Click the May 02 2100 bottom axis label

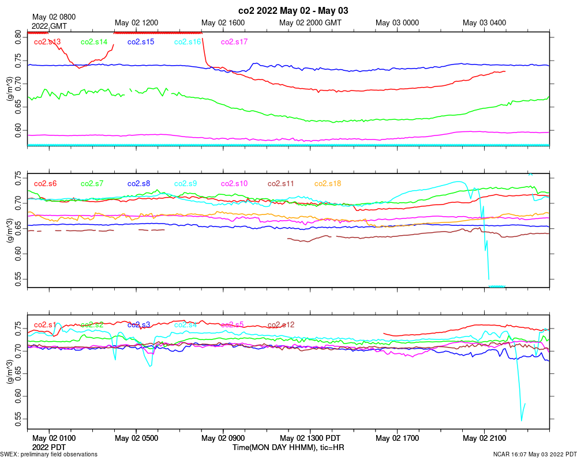tap(484, 438)
